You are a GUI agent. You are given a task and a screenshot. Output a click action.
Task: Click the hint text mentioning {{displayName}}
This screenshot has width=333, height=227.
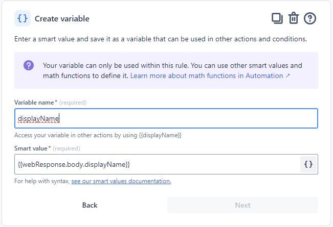[98, 135]
